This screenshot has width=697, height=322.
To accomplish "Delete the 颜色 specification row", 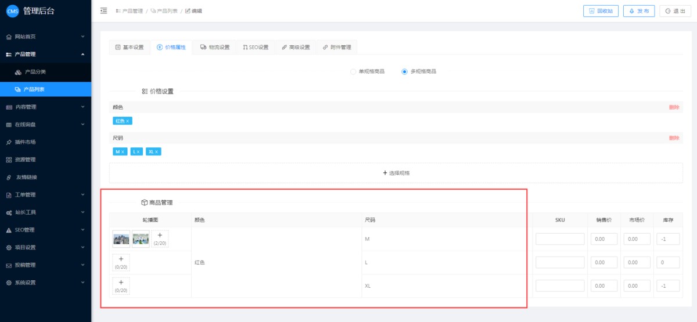I will 674,107.
